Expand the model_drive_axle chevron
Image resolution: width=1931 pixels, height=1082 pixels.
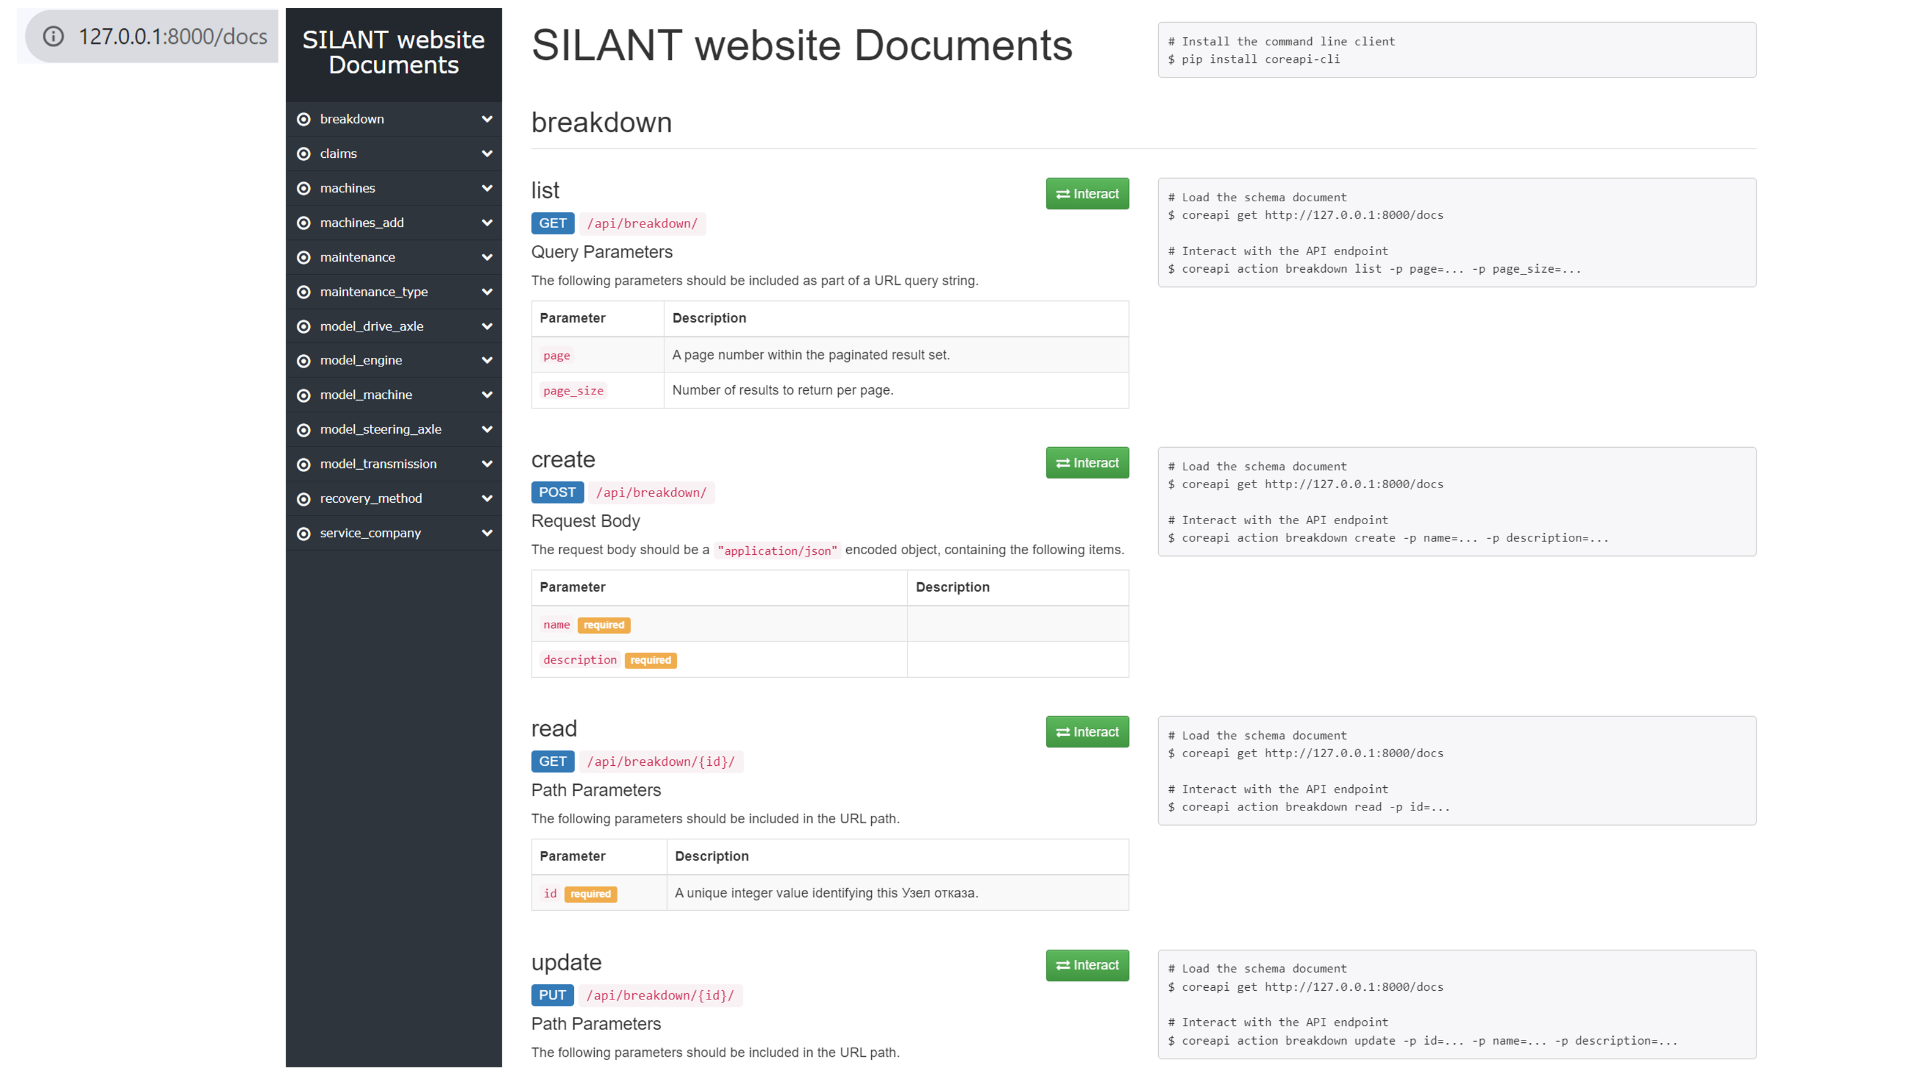point(487,326)
